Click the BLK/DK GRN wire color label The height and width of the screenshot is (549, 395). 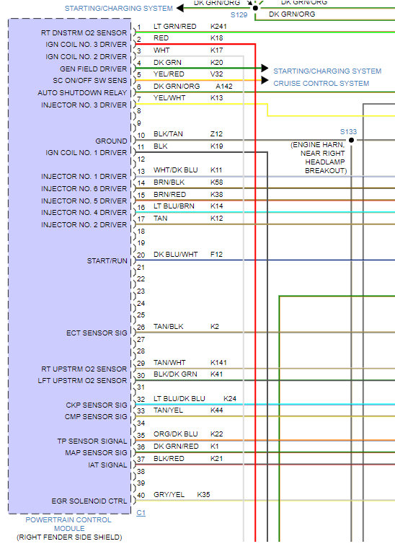click(175, 374)
